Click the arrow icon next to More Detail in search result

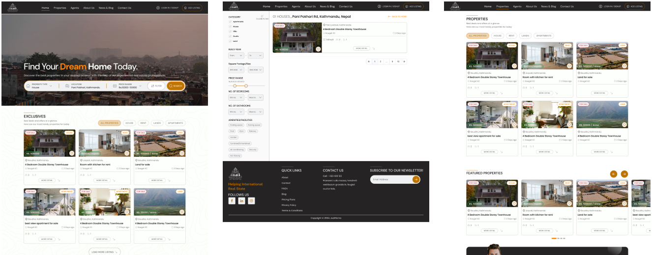pyautogui.click(x=373, y=49)
